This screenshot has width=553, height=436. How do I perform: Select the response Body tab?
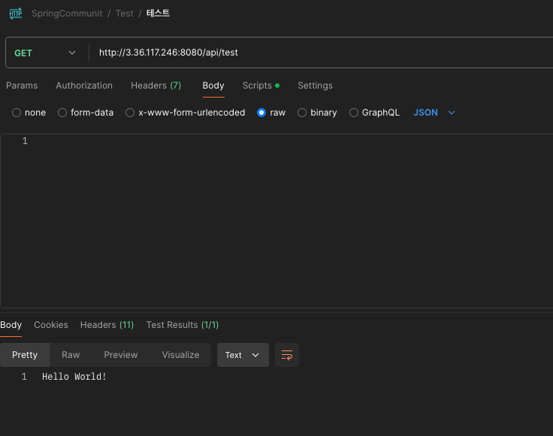[x=11, y=325]
